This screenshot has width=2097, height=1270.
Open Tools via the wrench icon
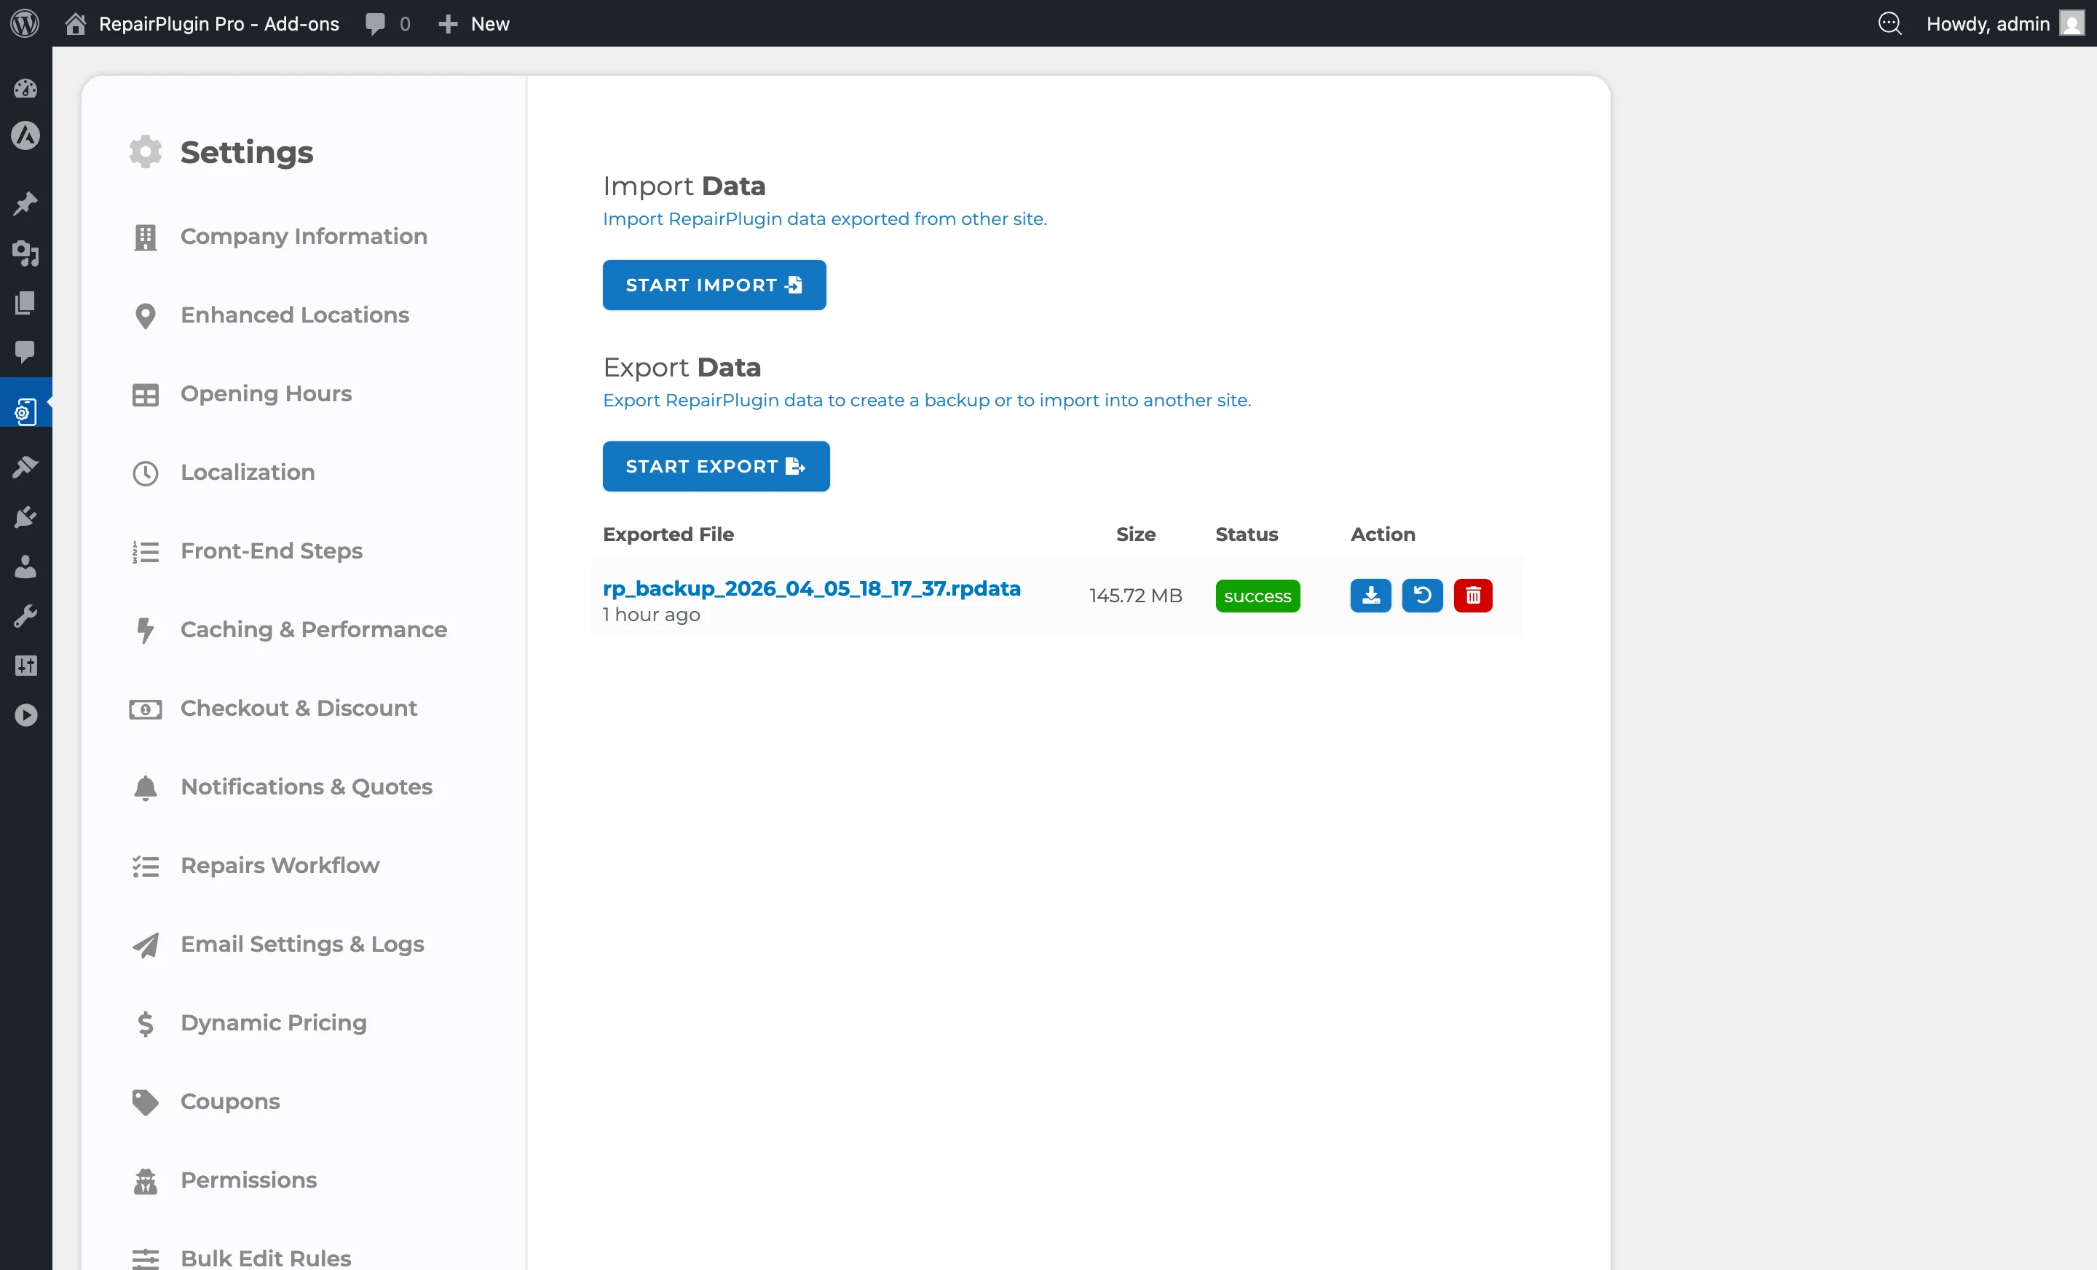tap(25, 615)
